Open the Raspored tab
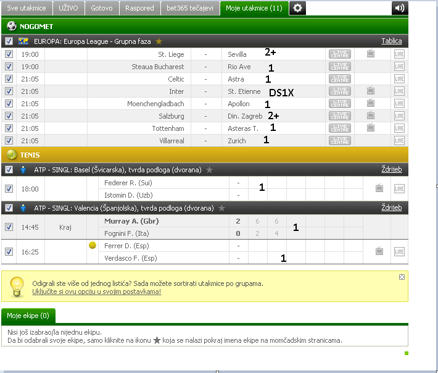This screenshot has width=438, height=373. [x=139, y=8]
